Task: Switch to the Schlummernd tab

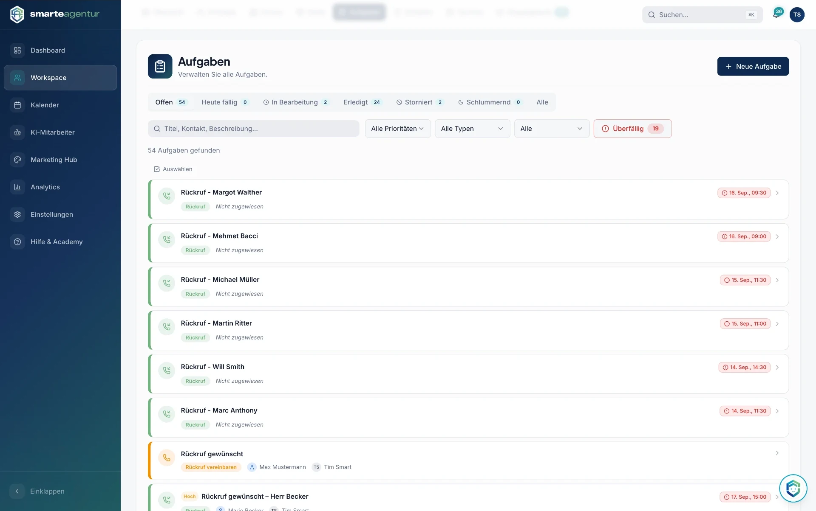Action: (x=490, y=102)
